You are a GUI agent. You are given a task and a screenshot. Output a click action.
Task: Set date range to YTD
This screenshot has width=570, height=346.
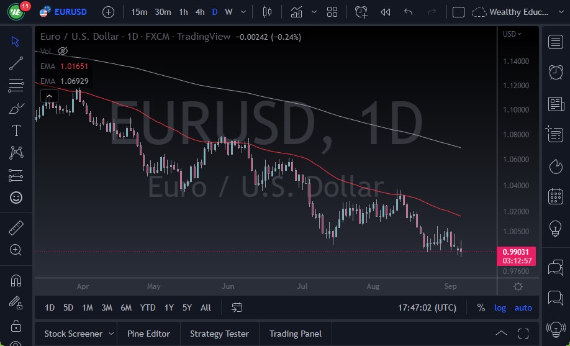pos(148,308)
